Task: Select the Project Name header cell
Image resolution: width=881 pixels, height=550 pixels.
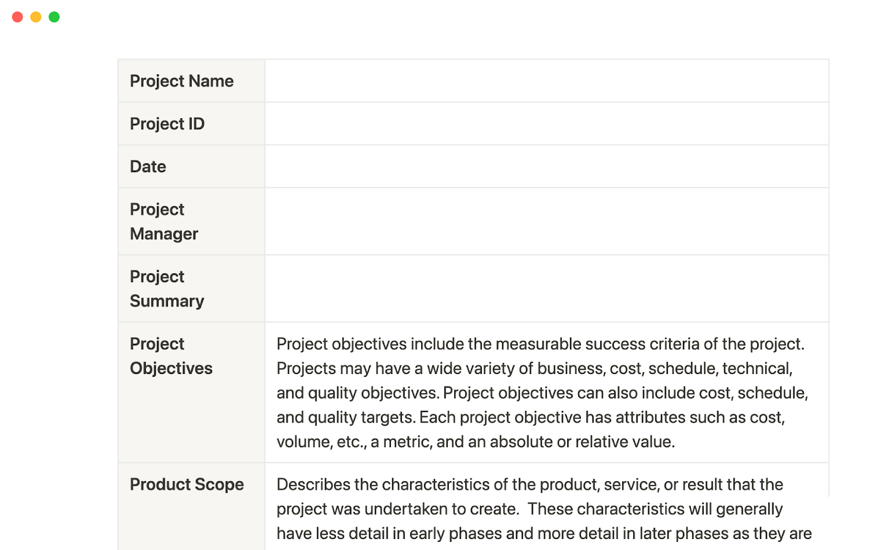Action: pyautogui.click(x=182, y=81)
